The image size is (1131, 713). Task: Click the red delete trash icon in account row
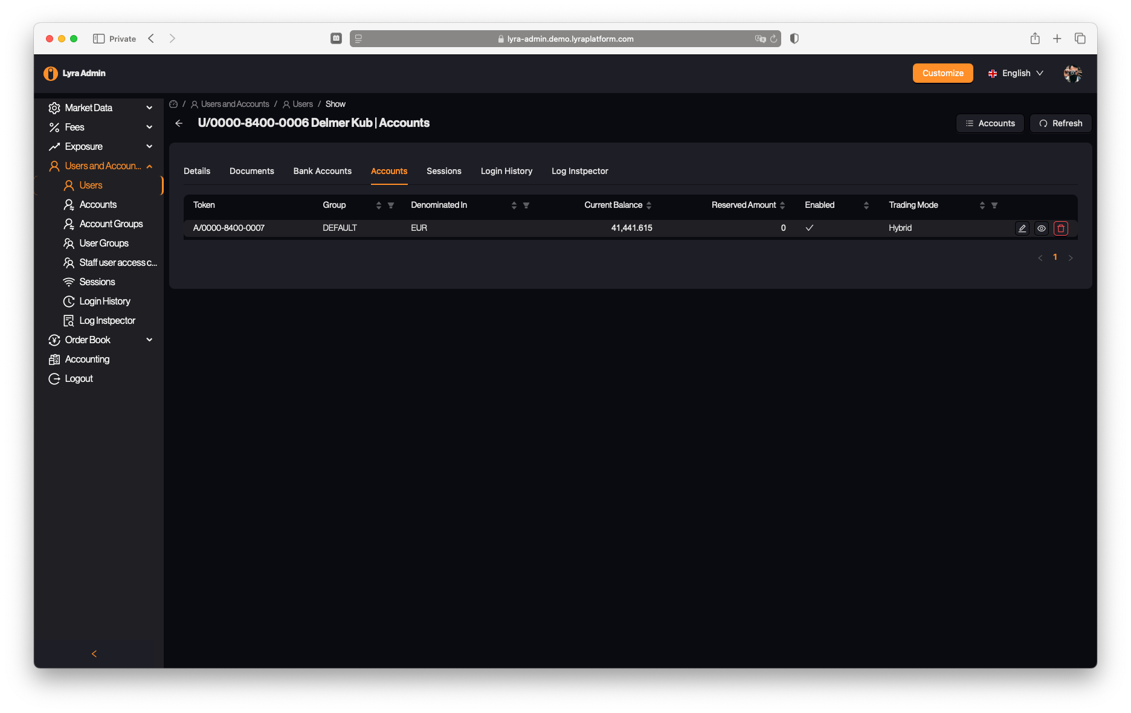[1060, 228]
